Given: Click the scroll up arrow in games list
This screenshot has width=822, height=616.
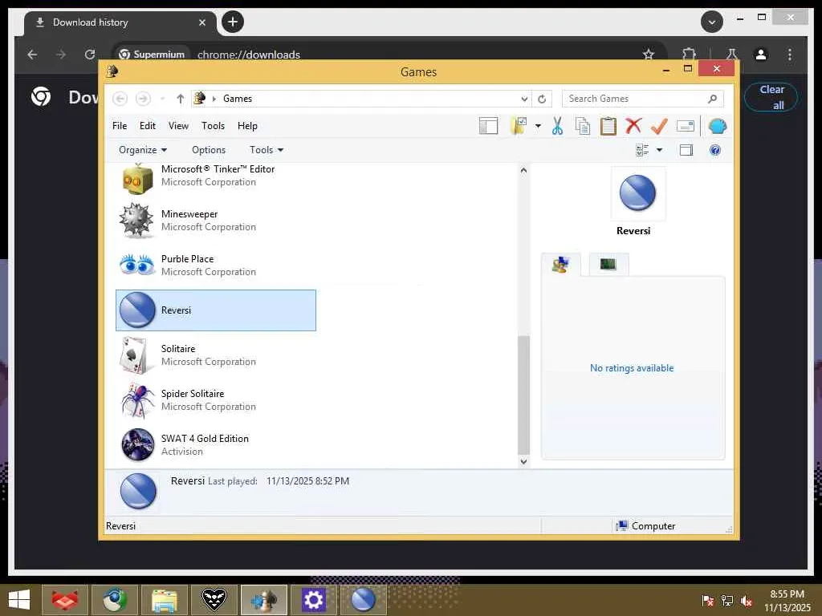Looking at the screenshot, I should point(523,170).
